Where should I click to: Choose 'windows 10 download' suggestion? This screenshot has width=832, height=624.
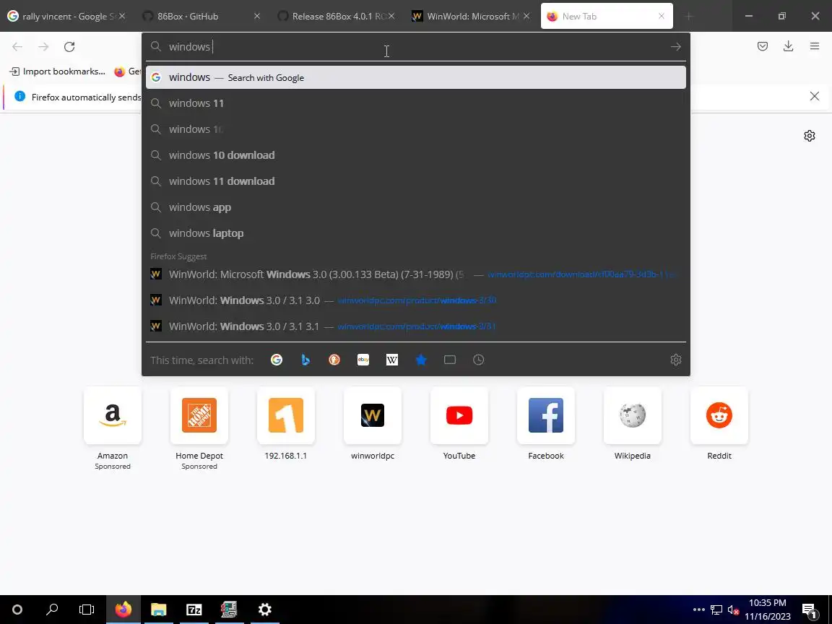[415, 155]
